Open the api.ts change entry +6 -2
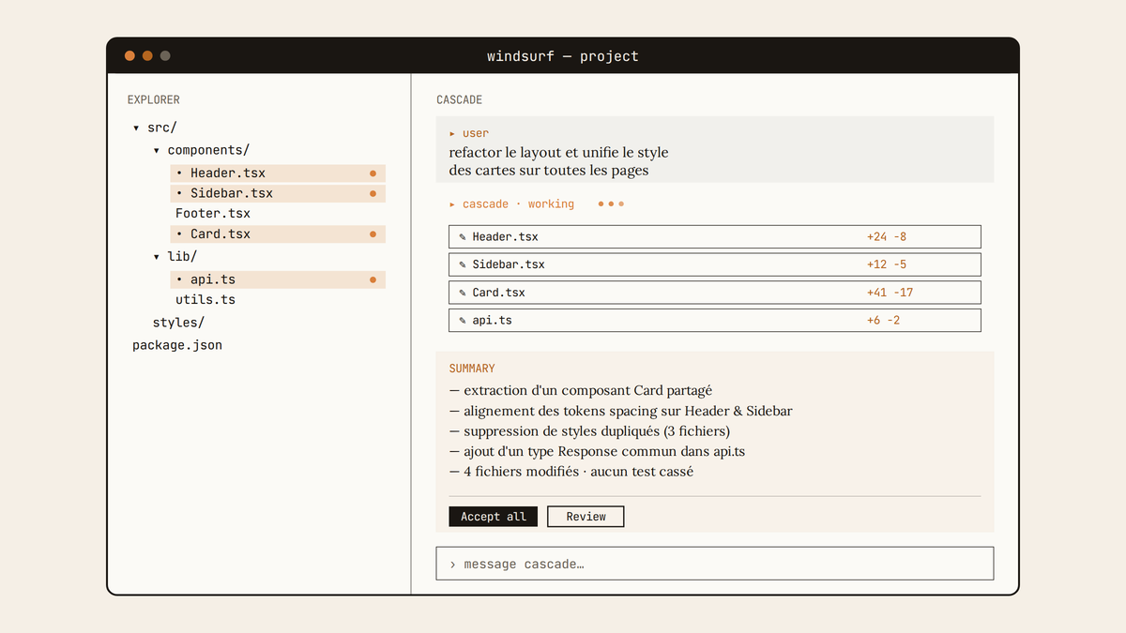The height and width of the screenshot is (633, 1126). click(x=715, y=321)
